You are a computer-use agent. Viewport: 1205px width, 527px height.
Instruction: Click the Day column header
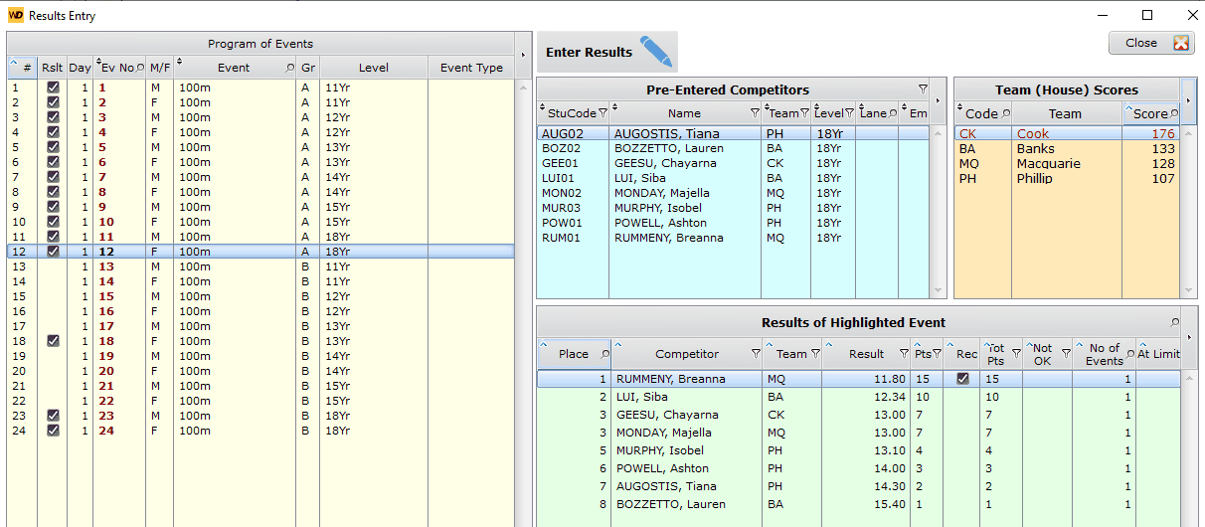[x=81, y=68]
